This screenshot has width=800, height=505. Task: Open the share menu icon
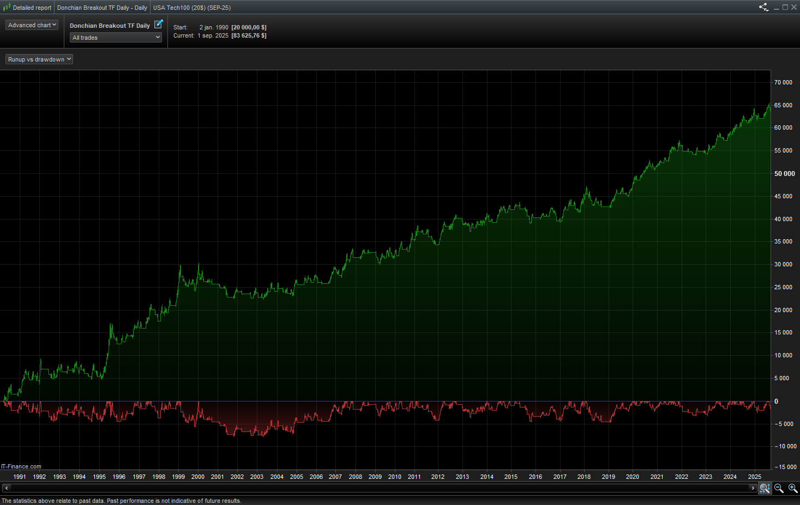coord(763,7)
